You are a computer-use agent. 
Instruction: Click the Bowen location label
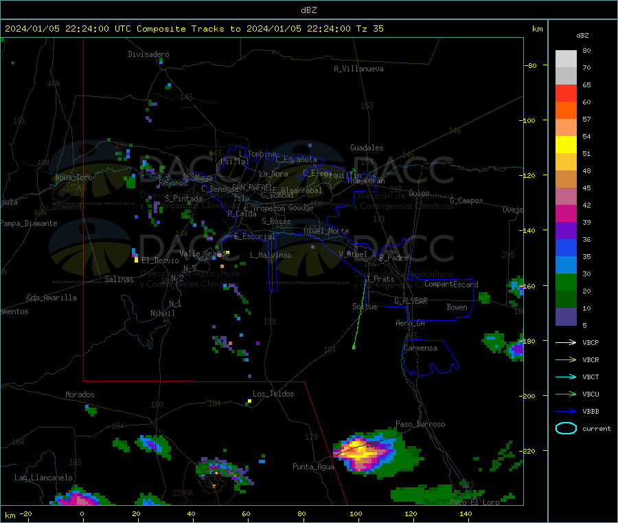[457, 308]
